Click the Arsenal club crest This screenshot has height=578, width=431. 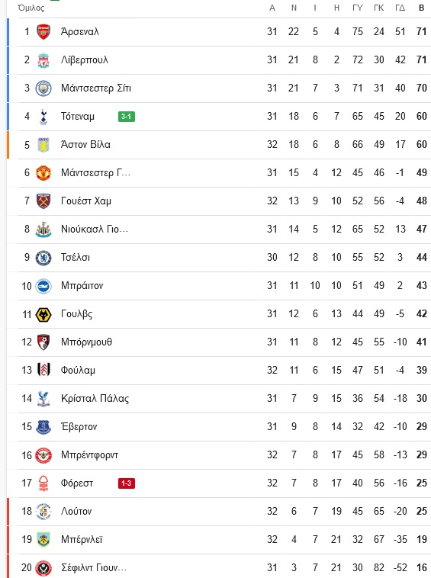pyautogui.click(x=43, y=32)
